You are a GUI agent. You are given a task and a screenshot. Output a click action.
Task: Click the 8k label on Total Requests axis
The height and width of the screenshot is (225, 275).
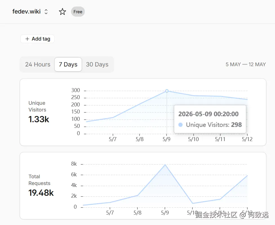[x=74, y=164]
